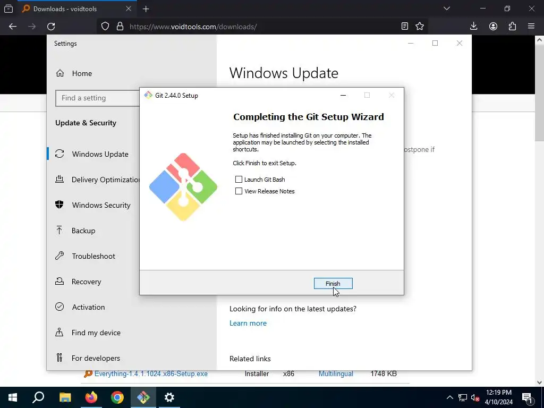Click the For developers icon
This screenshot has width=544, height=408.
59,358
